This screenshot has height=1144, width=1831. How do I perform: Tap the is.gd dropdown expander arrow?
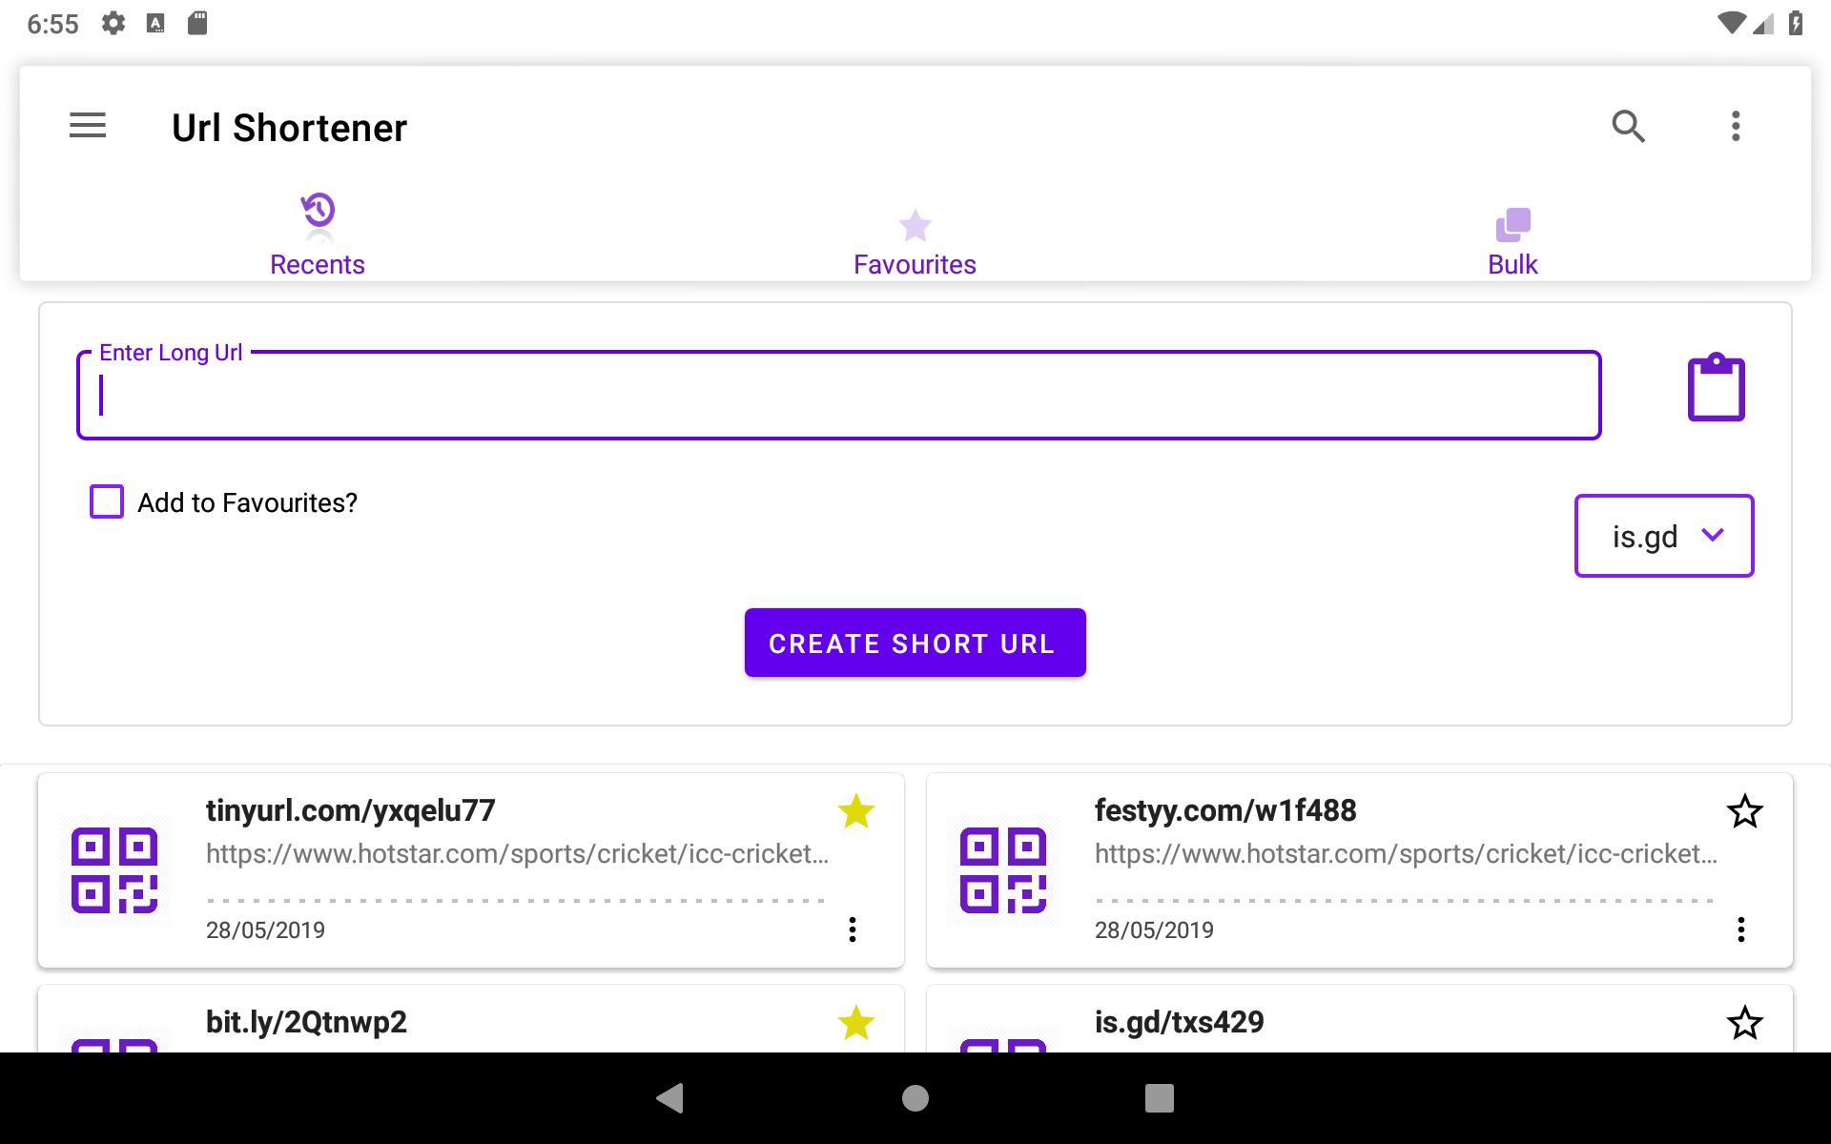tap(1715, 535)
